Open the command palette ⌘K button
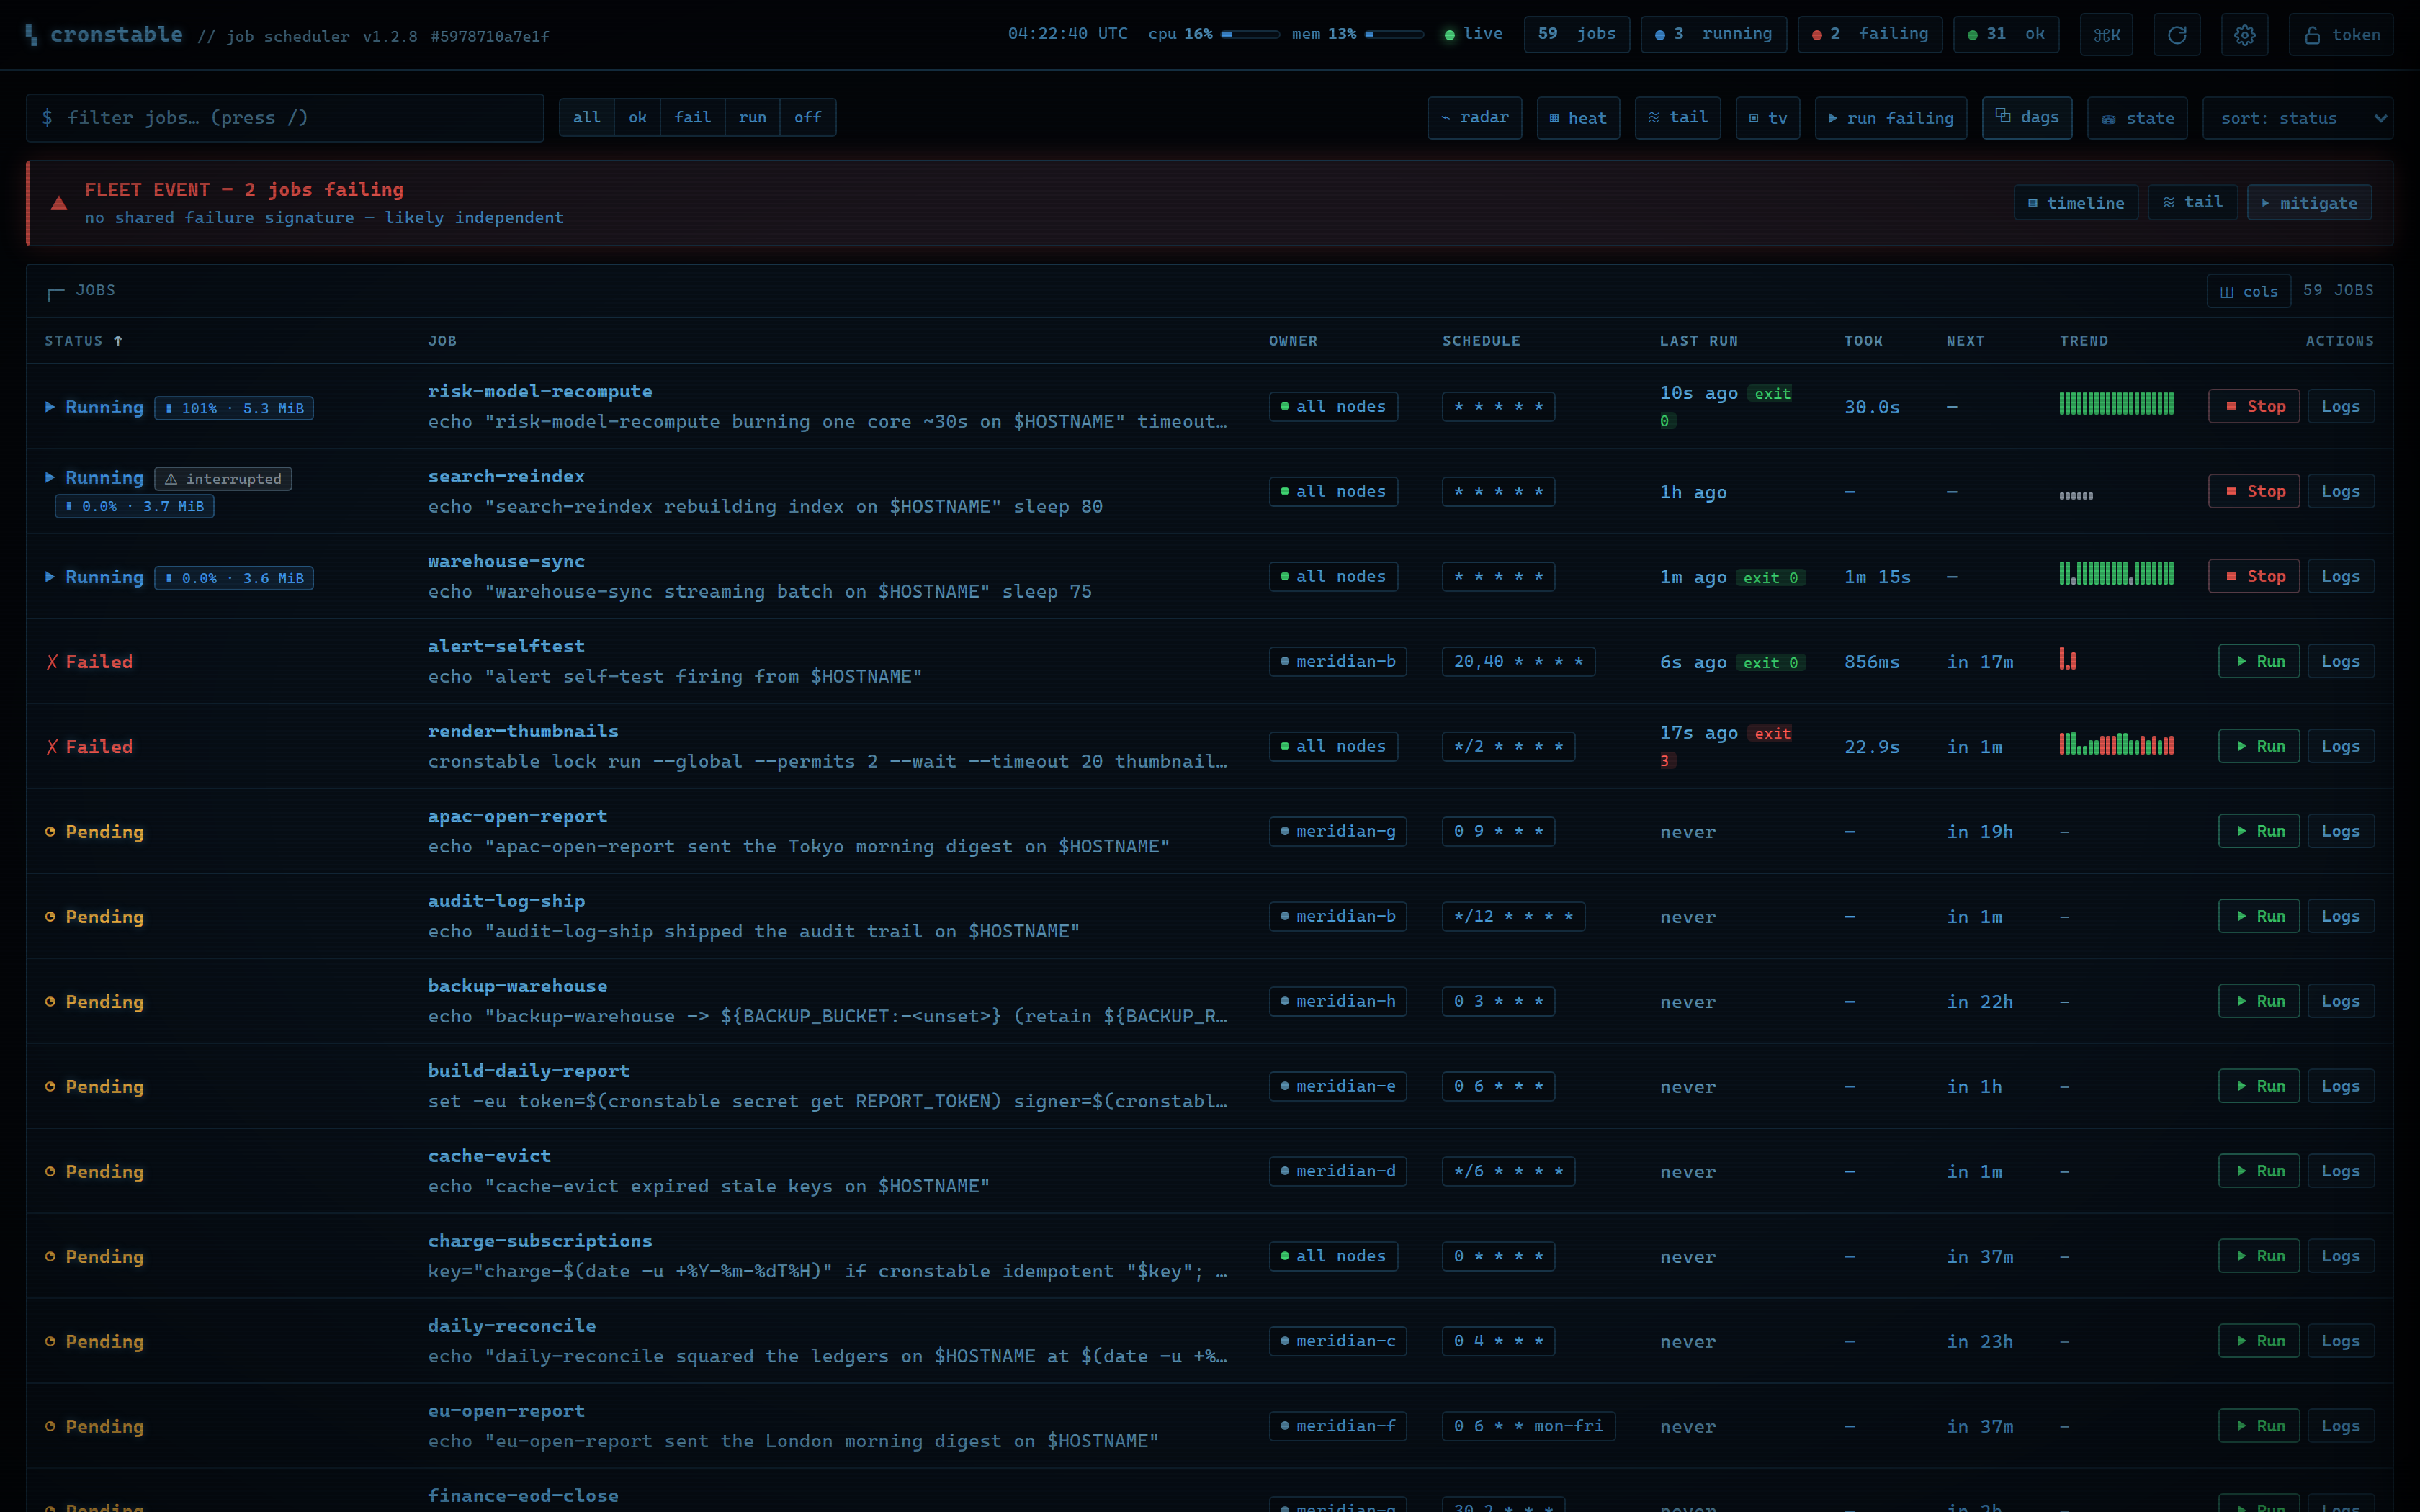The width and height of the screenshot is (2420, 1512). tap(2106, 35)
